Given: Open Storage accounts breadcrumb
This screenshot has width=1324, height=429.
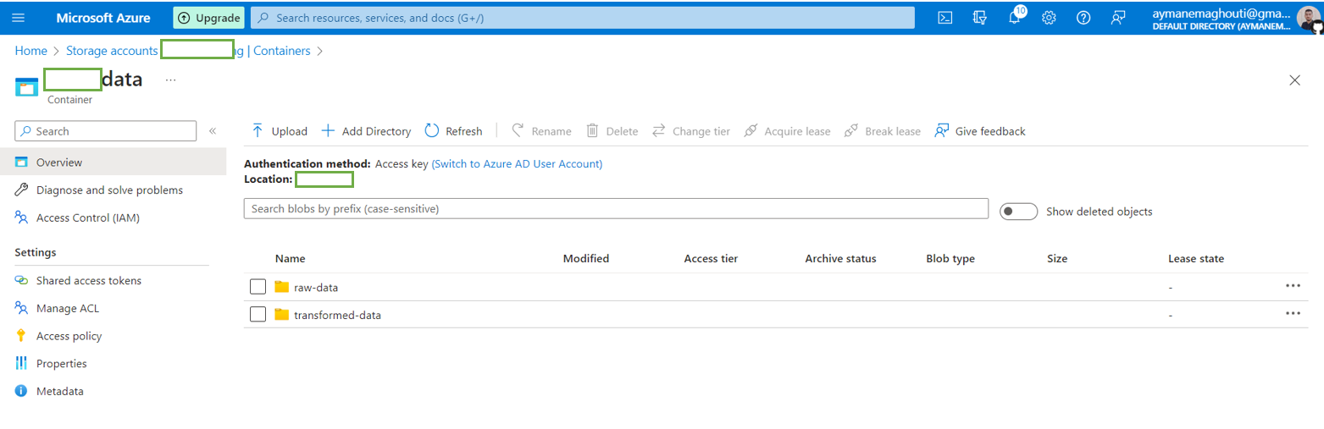Looking at the screenshot, I should coord(112,51).
